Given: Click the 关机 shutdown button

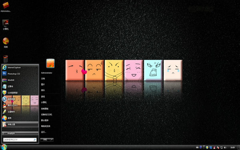Looking at the screenshot, I should (x=45, y=140).
